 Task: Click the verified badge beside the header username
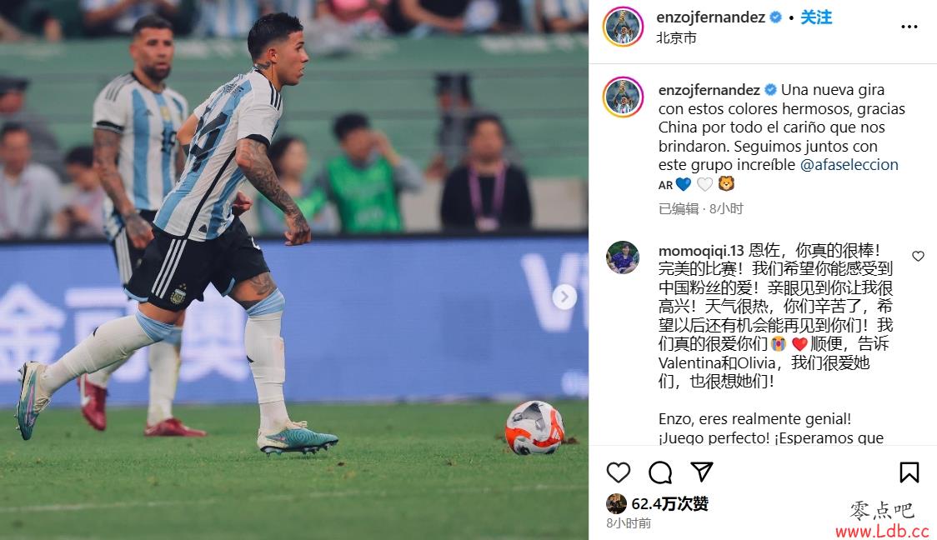click(775, 17)
